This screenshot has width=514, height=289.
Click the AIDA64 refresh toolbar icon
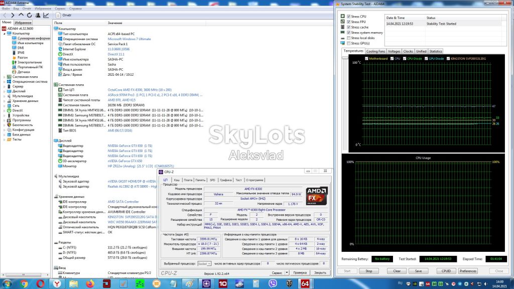click(x=30, y=15)
